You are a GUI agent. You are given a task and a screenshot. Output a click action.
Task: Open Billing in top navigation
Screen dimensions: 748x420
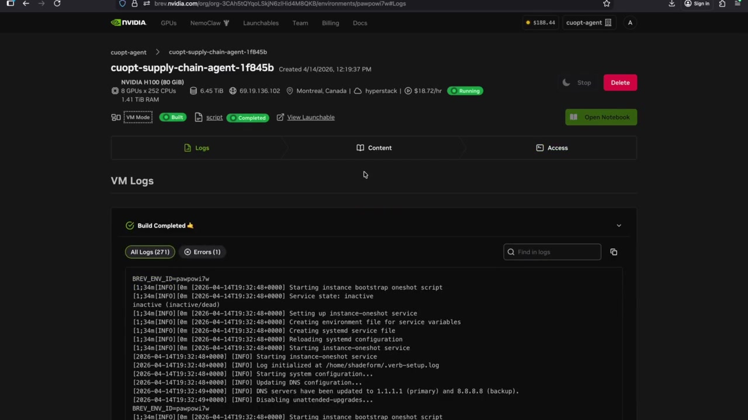pyautogui.click(x=330, y=23)
